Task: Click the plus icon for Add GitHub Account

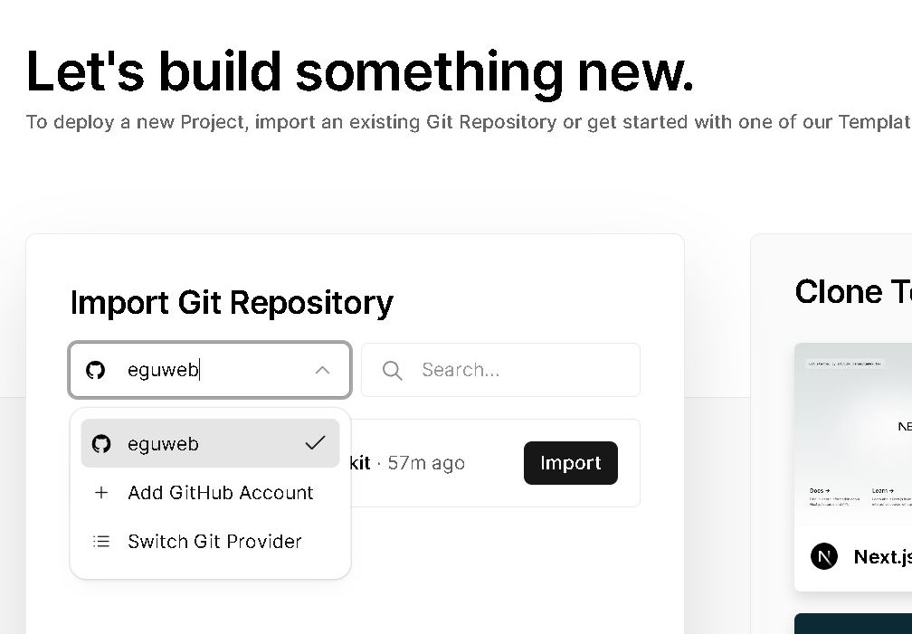Action: click(x=101, y=493)
